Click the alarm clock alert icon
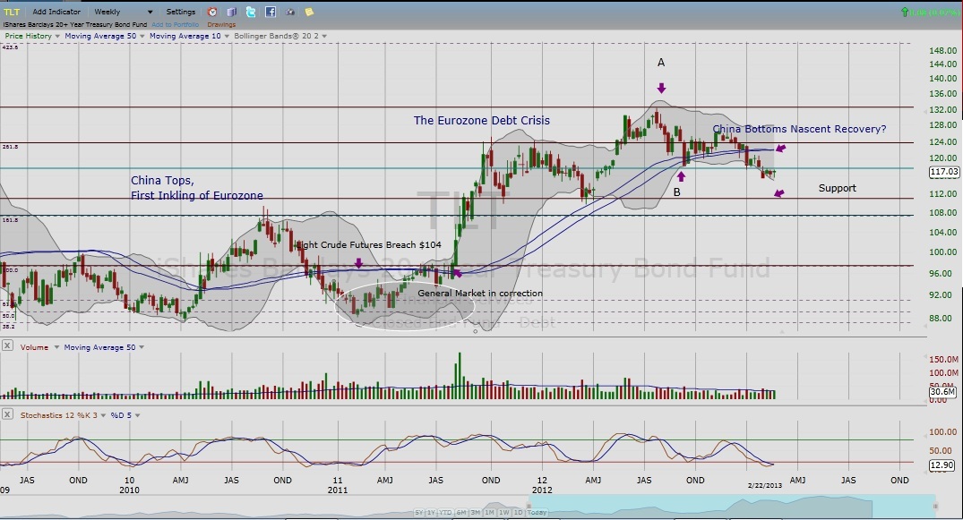The image size is (963, 520). coord(212,12)
